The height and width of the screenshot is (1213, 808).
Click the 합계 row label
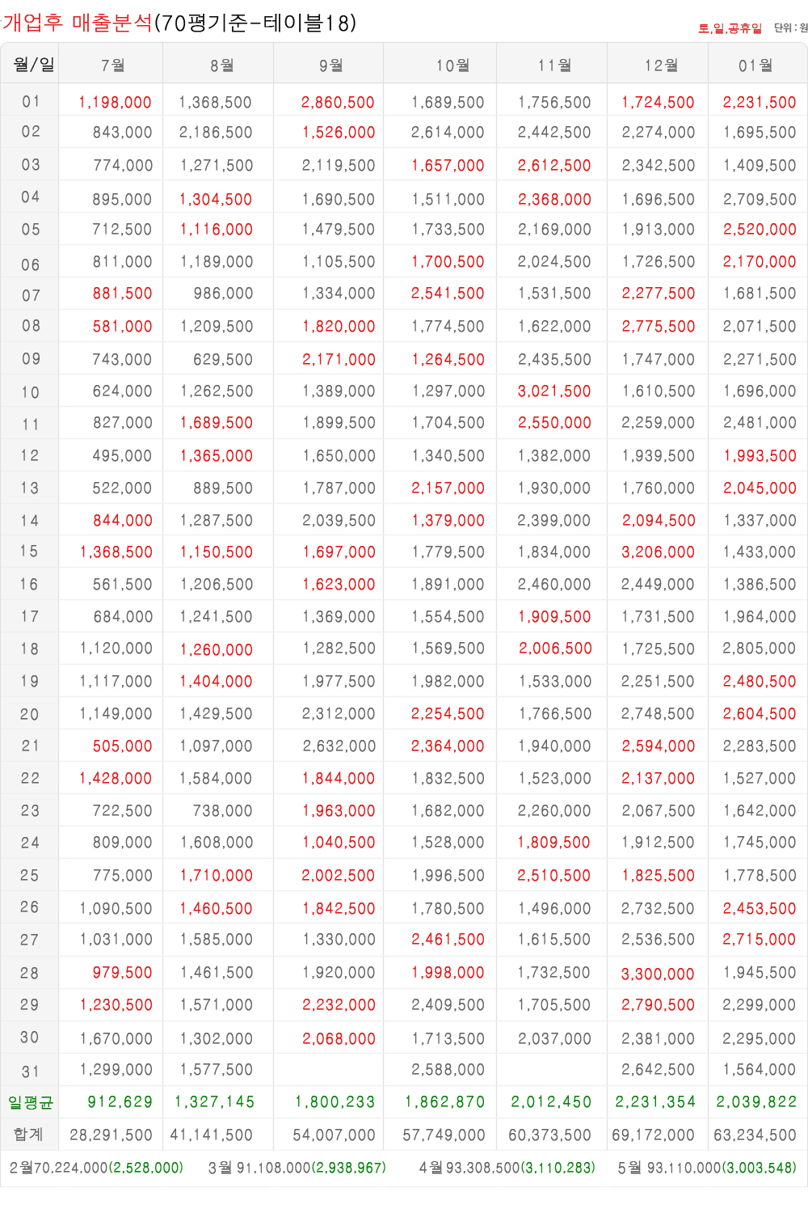[x=28, y=1135]
